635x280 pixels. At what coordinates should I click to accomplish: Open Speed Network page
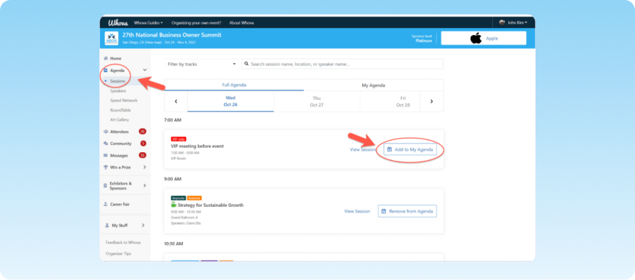[124, 101]
